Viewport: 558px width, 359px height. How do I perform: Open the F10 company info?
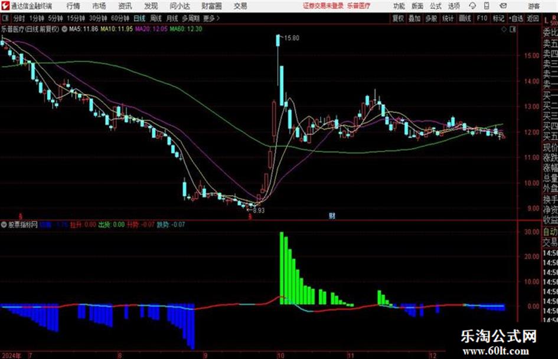pos(482,18)
